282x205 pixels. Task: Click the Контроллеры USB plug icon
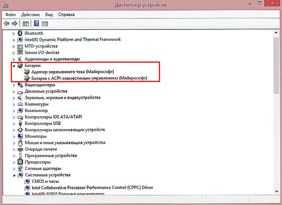pyautogui.click(x=20, y=123)
